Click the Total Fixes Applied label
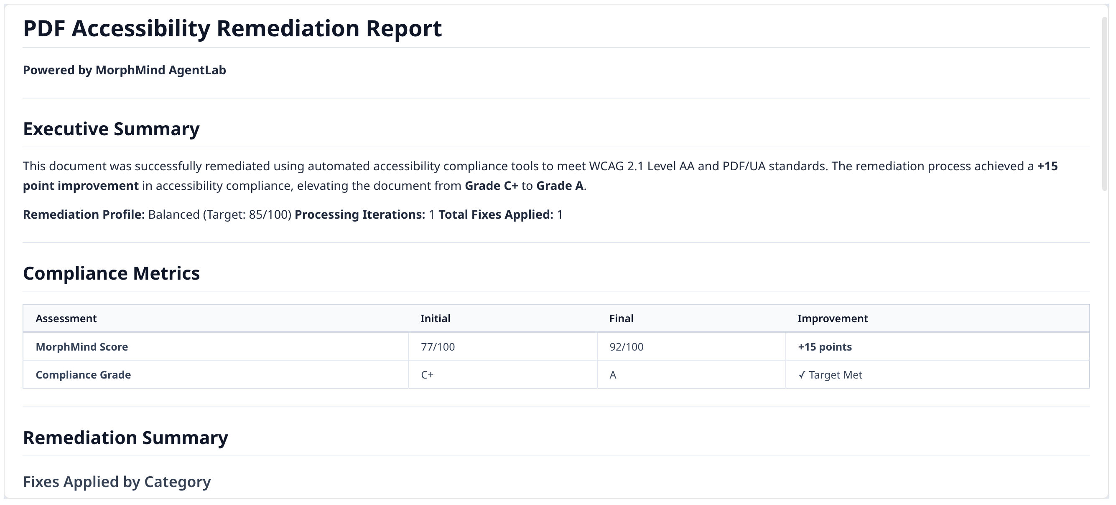The image size is (1116, 505). [496, 215]
